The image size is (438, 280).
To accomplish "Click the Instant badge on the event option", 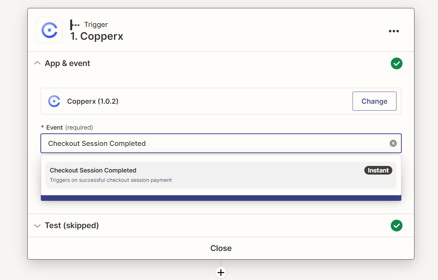I will (x=378, y=170).
